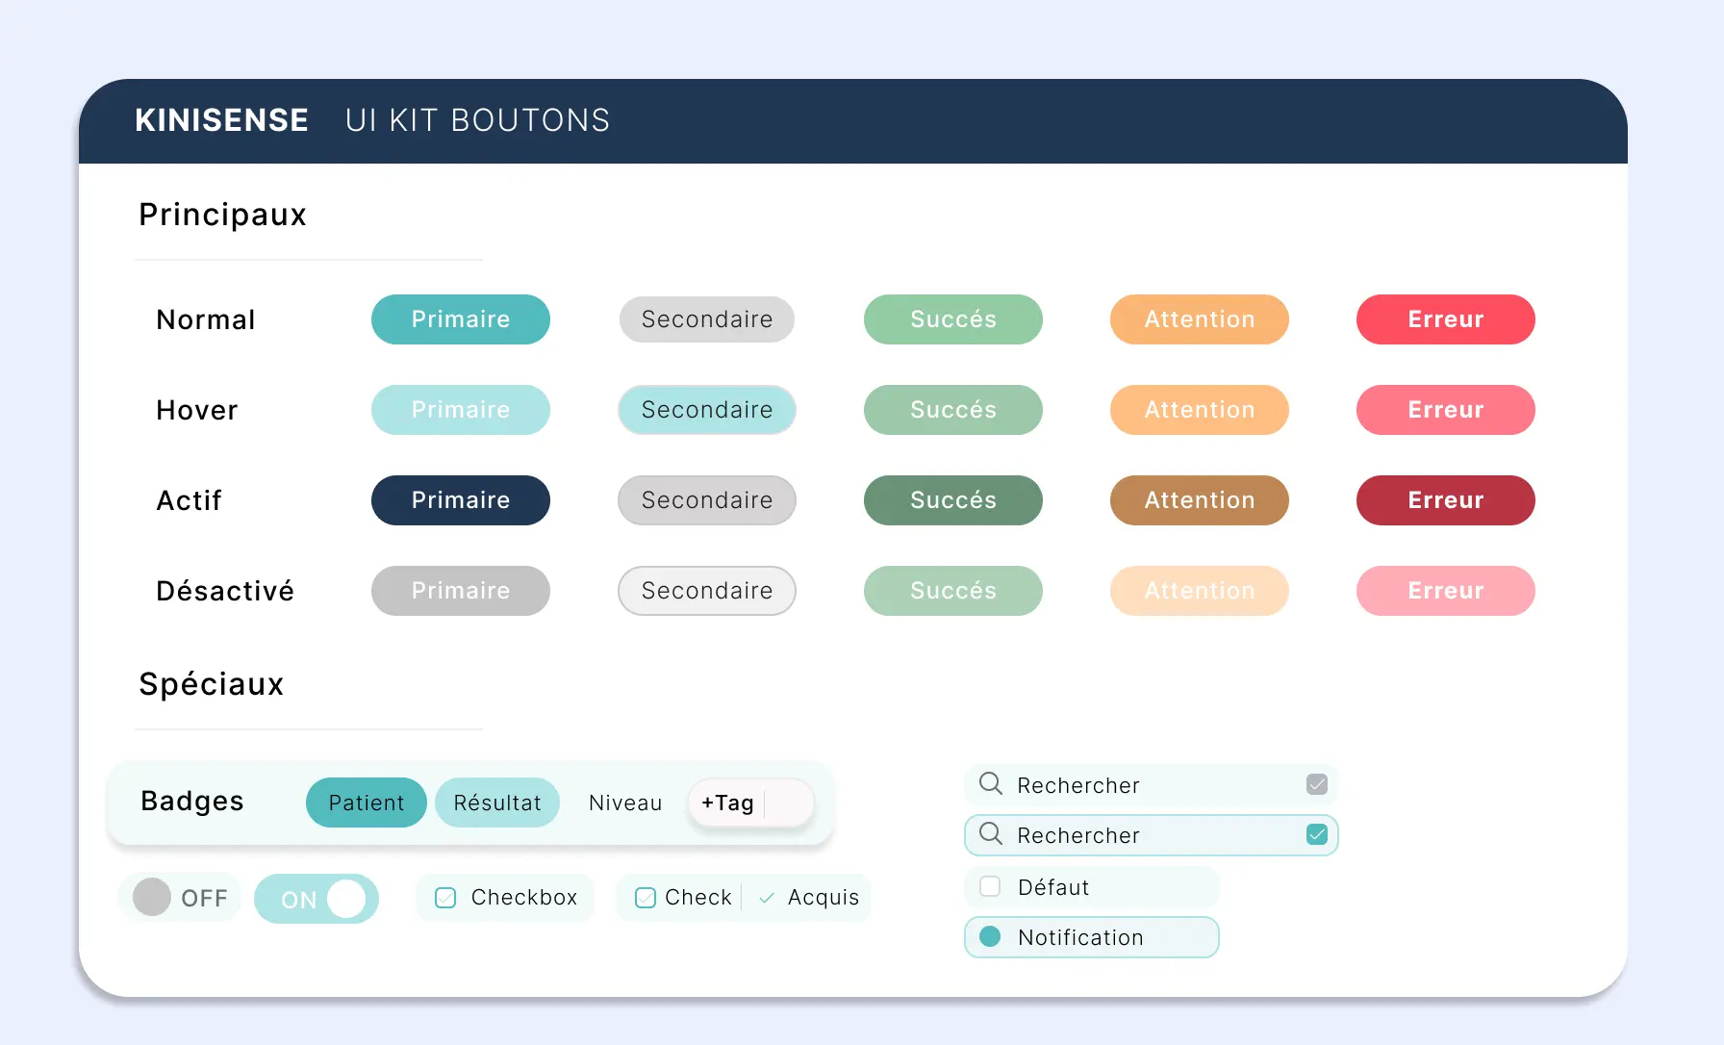The height and width of the screenshot is (1045, 1724).
Task: Click the magnifier icon in the highlighted Rechercher field
Action: click(990, 833)
